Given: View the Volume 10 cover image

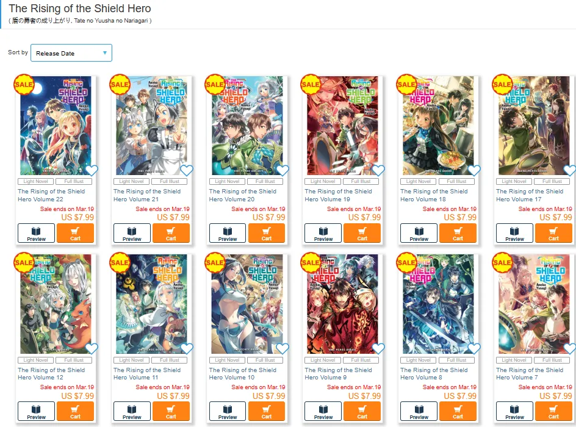Looking at the screenshot, I should (x=247, y=304).
